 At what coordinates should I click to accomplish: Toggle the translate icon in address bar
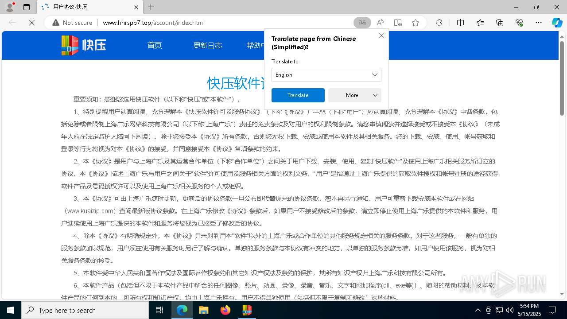(362, 23)
